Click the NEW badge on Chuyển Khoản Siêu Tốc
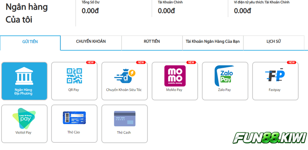Screen dimensions: 308x150 141,62
